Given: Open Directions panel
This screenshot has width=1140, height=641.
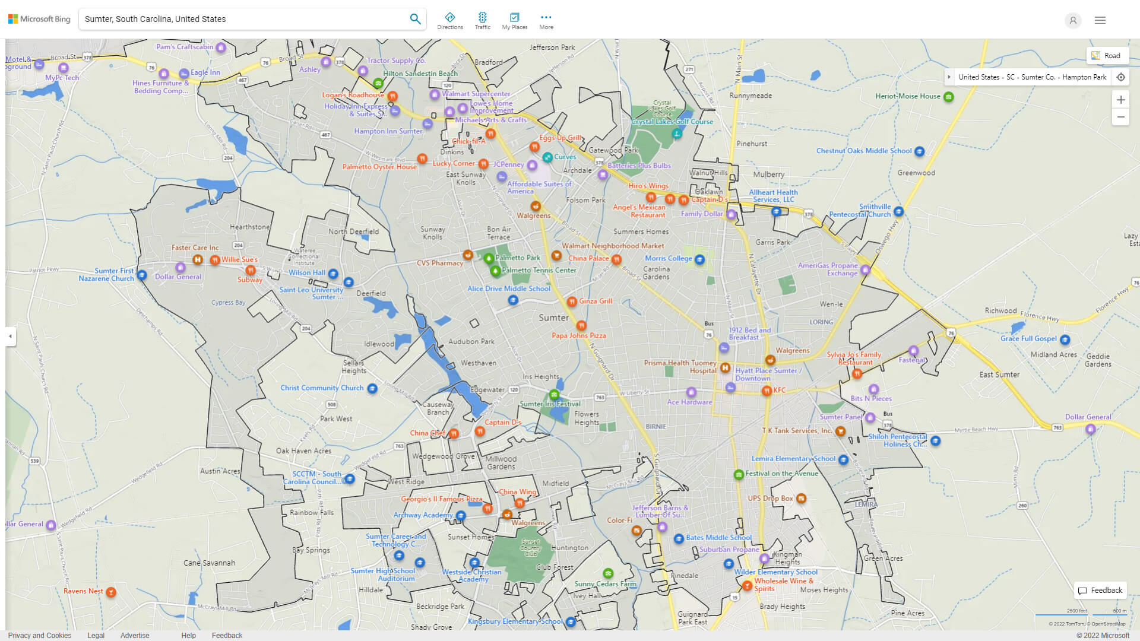Looking at the screenshot, I should coord(450,21).
